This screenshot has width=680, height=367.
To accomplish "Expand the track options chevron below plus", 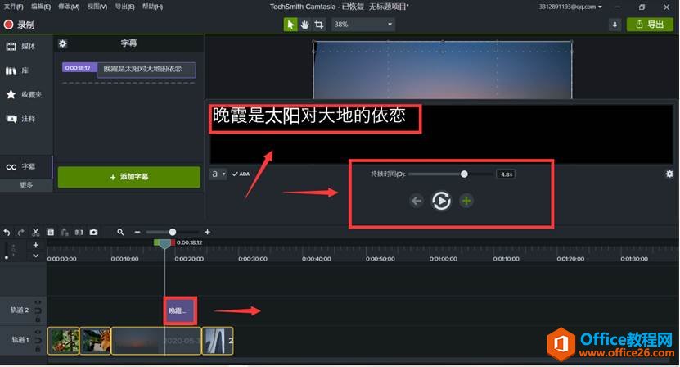I will (35, 256).
